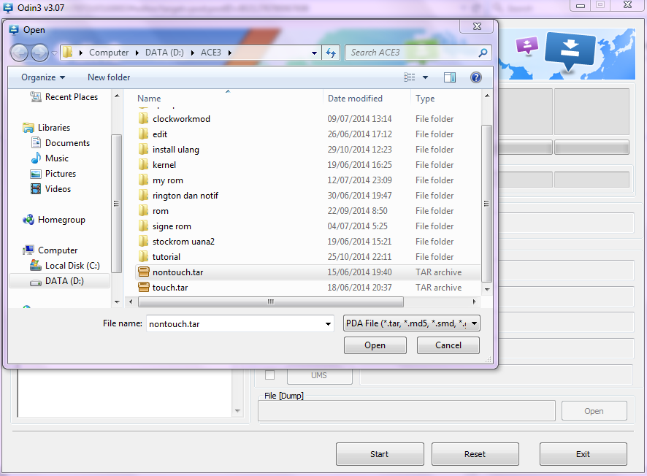Click DATA (D:) in the address breadcrumb
This screenshot has height=476, width=647.
coord(164,53)
